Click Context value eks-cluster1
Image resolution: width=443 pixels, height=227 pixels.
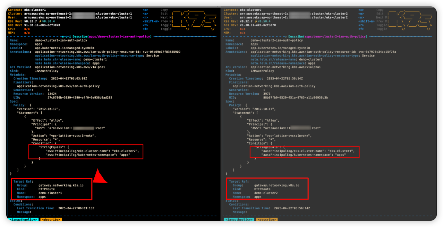point(35,10)
